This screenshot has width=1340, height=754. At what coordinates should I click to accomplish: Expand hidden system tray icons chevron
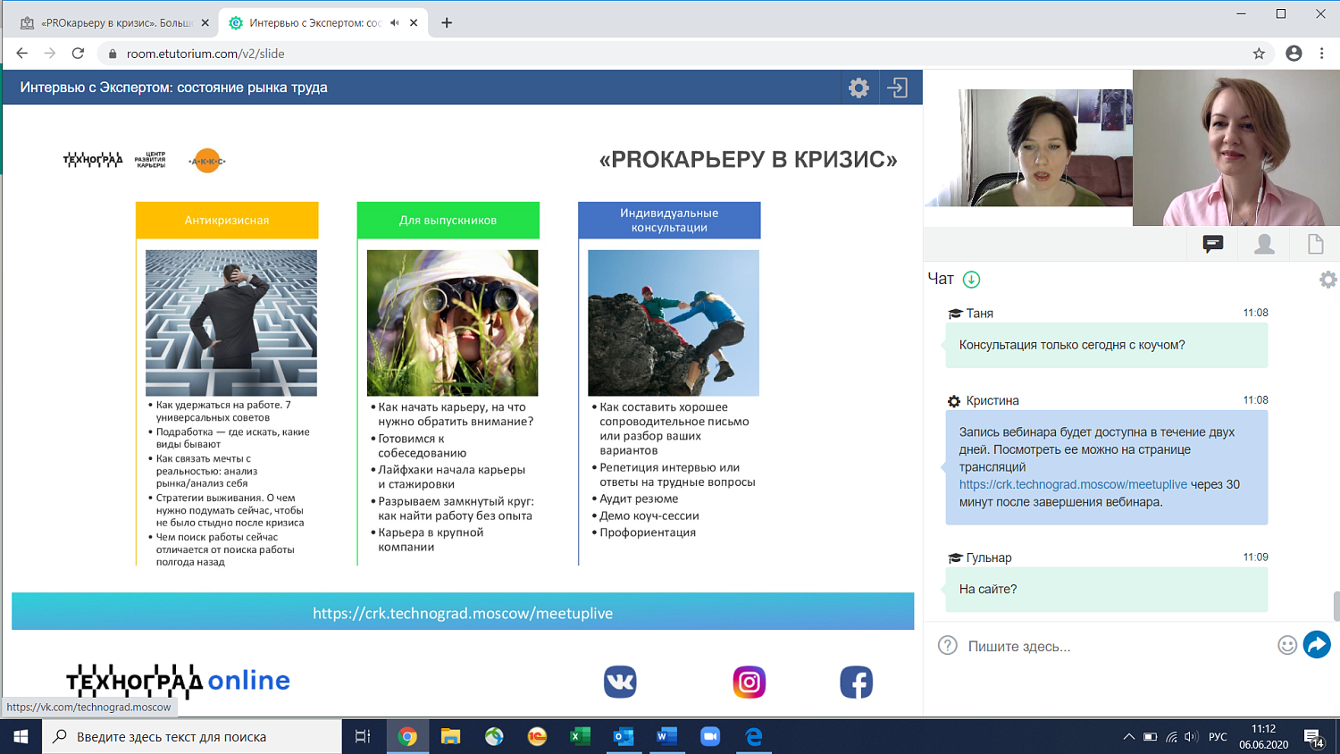coord(1128,737)
